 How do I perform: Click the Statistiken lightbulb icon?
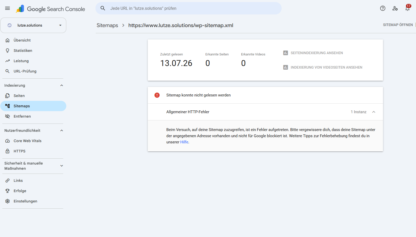[7, 51]
